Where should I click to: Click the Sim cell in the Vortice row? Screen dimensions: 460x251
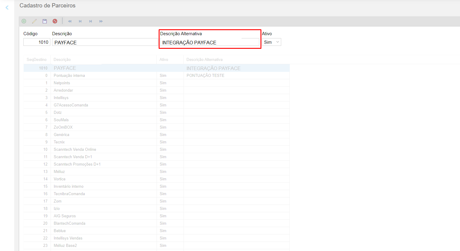tap(170, 179)
